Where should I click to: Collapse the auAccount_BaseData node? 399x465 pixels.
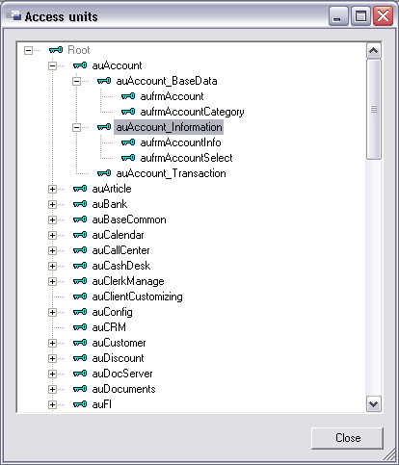(76, 81)
